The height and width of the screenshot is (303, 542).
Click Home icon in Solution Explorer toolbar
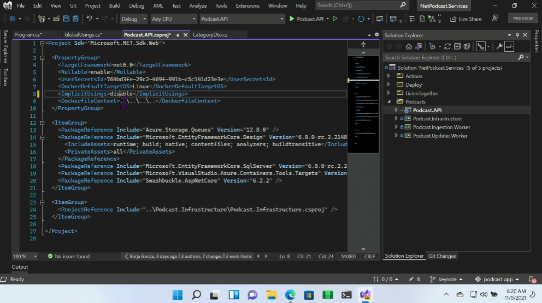click(x=409, y=46)
